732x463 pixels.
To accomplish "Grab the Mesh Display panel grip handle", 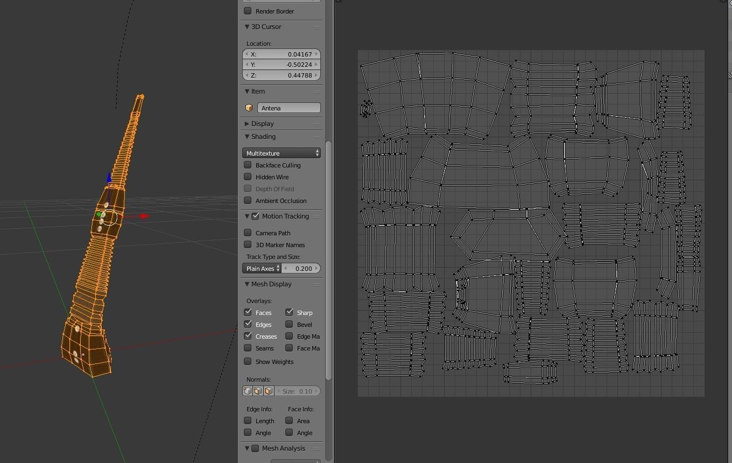I will tap(316, 284).
